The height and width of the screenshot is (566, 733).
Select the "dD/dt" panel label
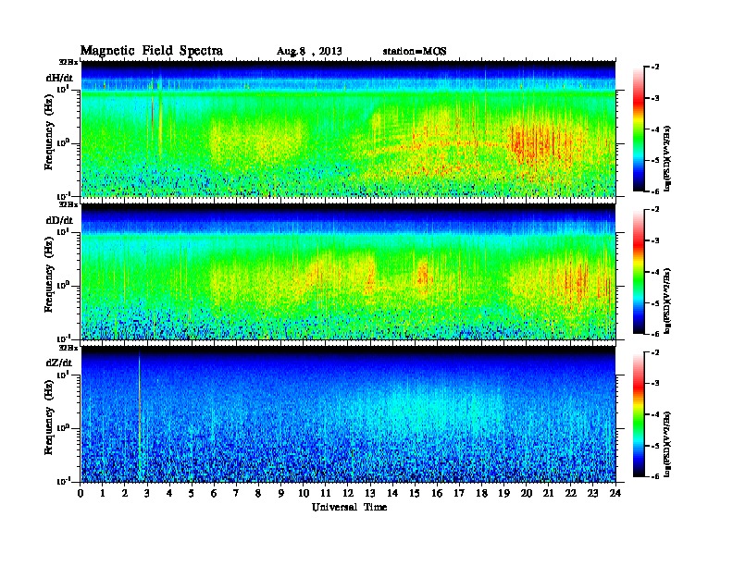[59, 220]
